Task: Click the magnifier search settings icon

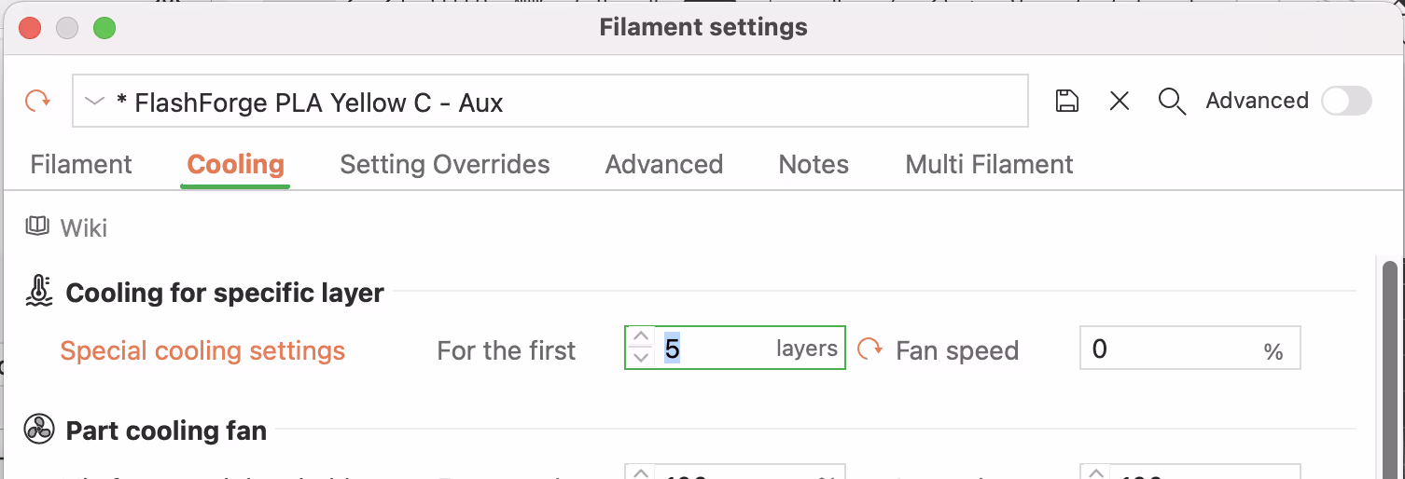Action: tap(1172, 101)
